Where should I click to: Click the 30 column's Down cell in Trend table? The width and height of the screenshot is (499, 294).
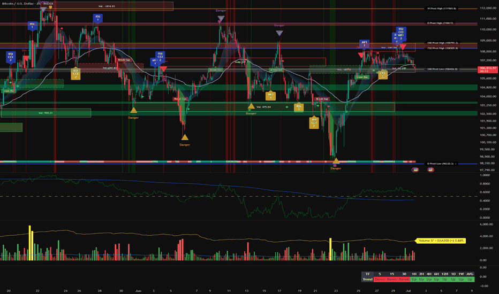coord(404,280)
